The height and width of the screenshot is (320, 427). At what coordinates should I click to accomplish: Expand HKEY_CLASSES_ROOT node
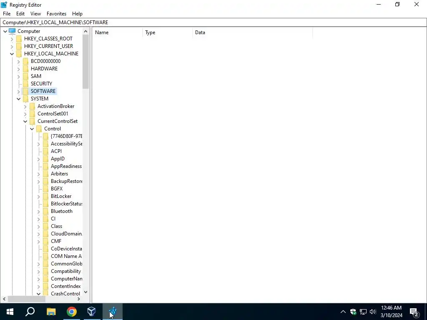pos(12,39)
